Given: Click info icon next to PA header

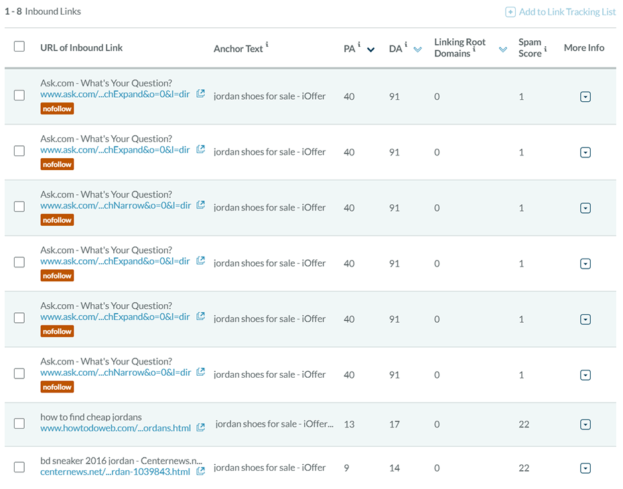Looking at the screenshot, I should [x=359, y=44].
